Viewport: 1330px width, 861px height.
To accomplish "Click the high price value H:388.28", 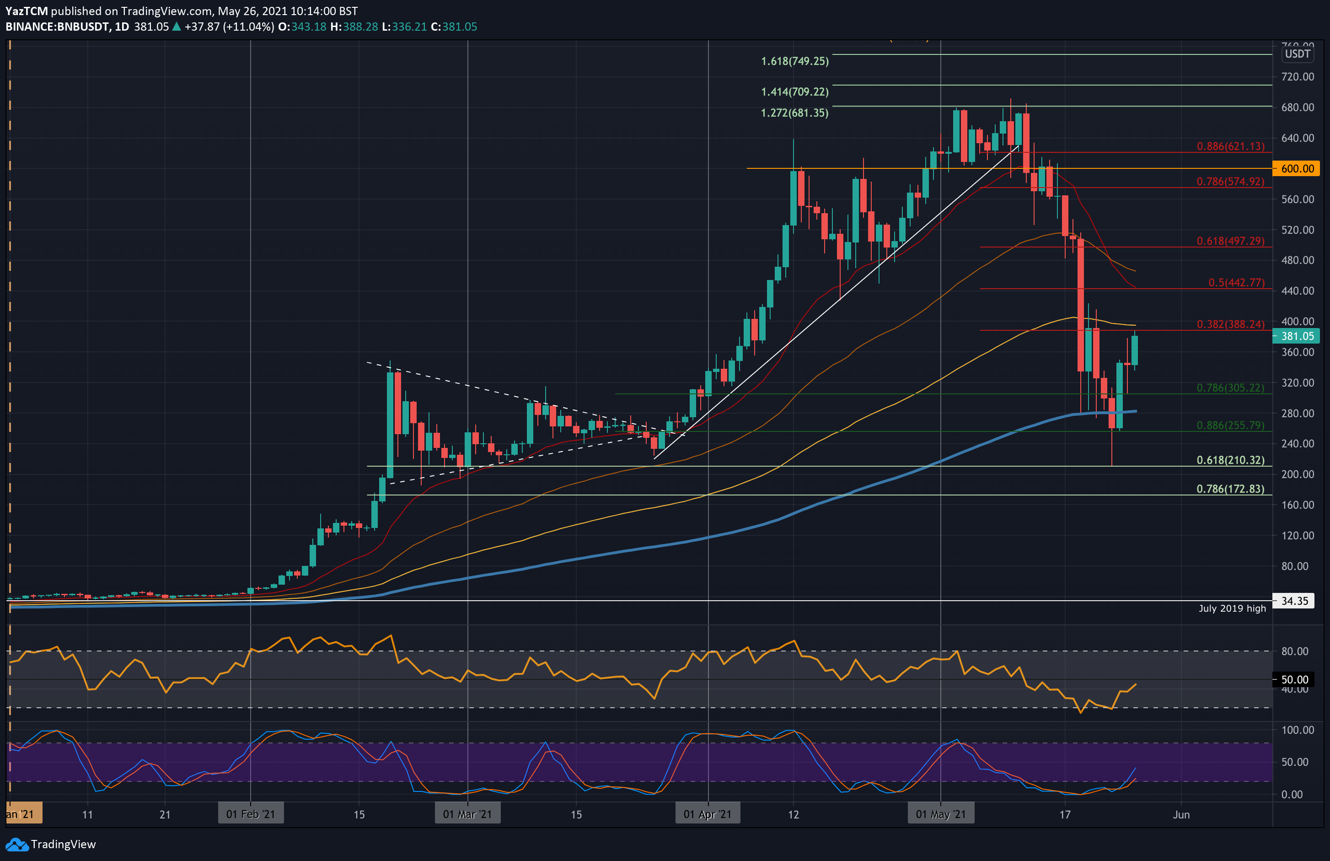I will [354, 27].
